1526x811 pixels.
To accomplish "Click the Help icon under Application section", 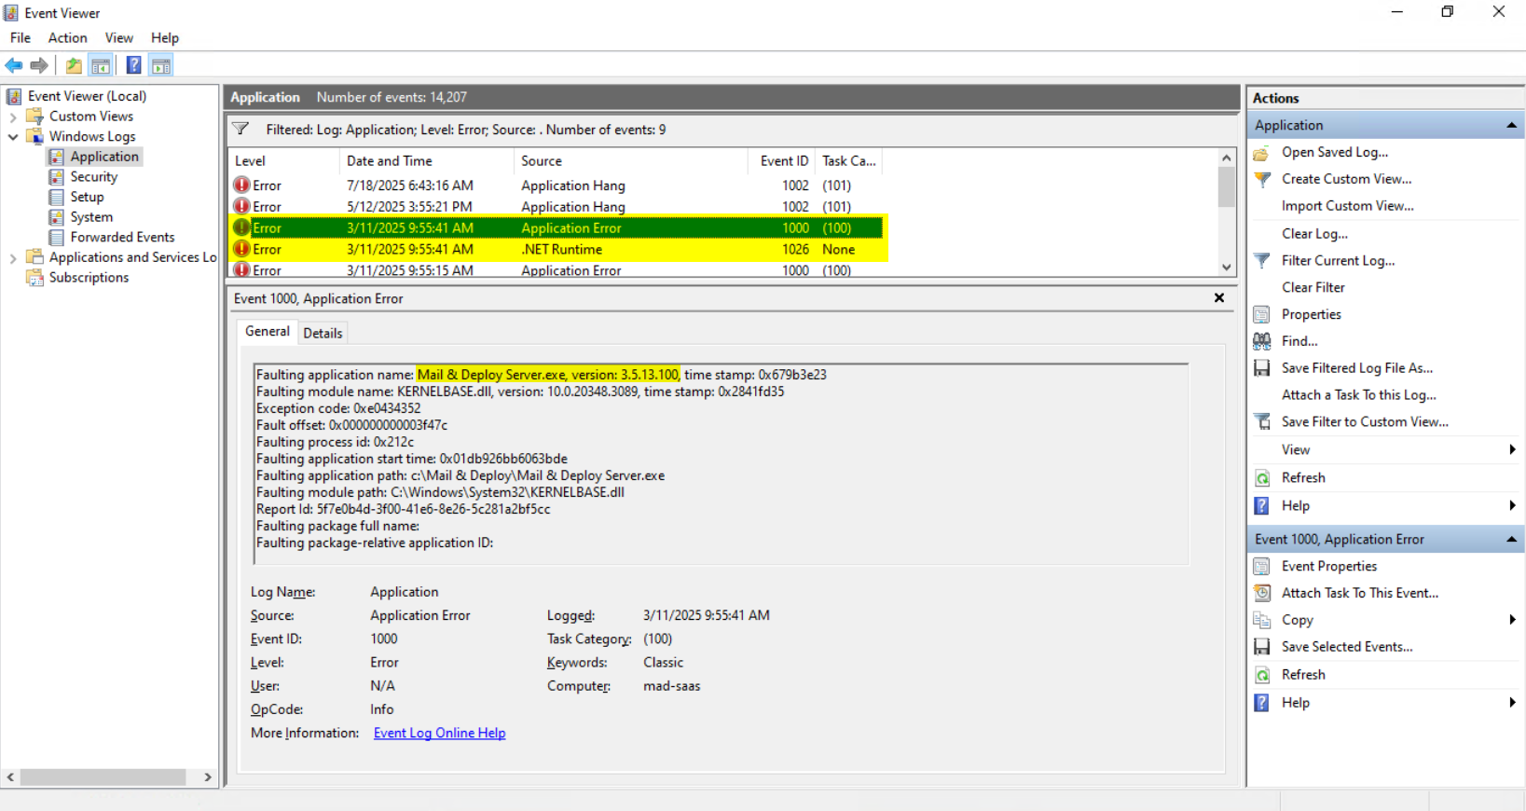I will pyautogui.click(x=1261, y=505).
